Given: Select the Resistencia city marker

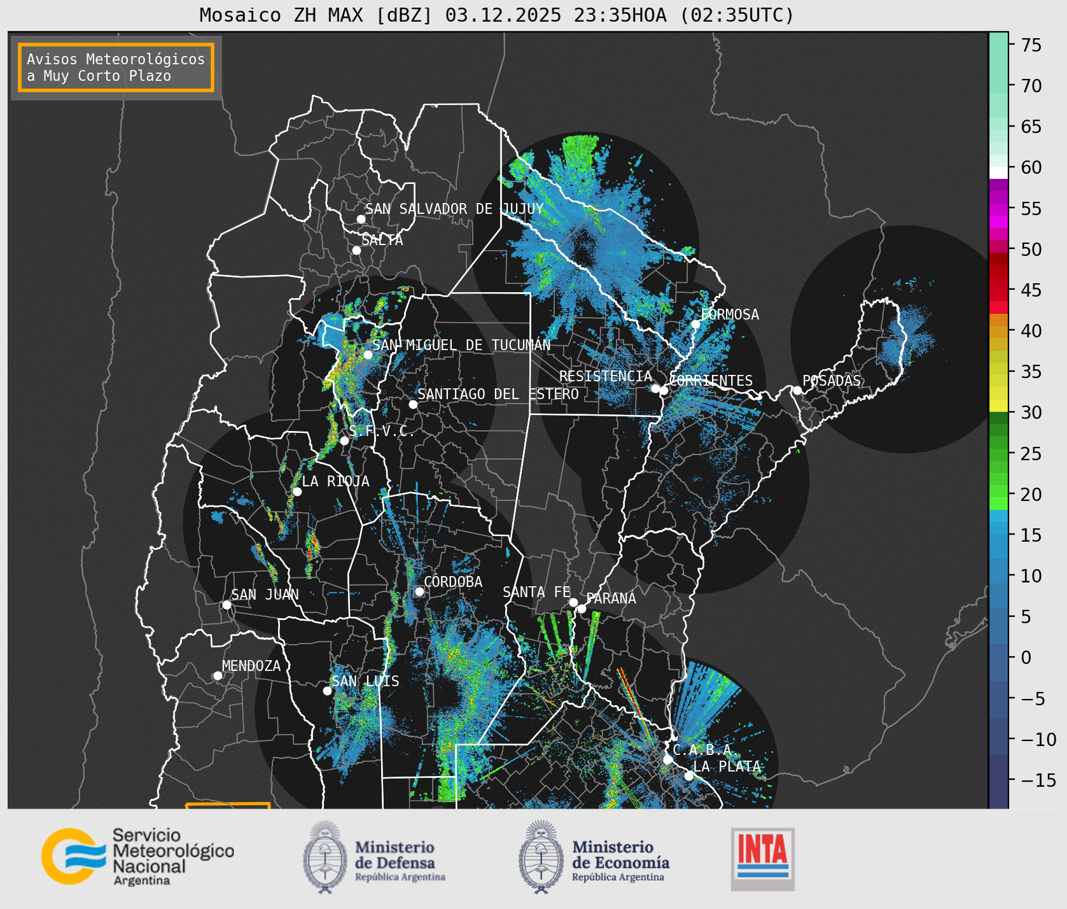Looking at the screenshot, I should (655, 388).
